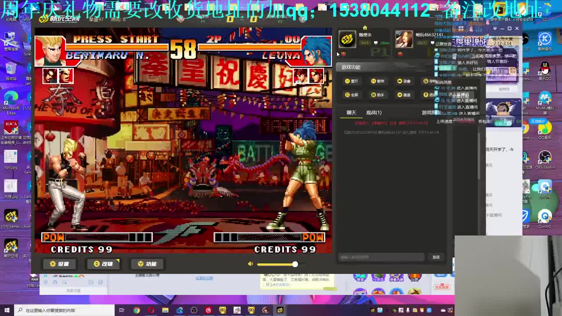This screenshot has width=562, height=316.
Task: Open the 助手 assistant function
Action: click(x=378, y=95)
